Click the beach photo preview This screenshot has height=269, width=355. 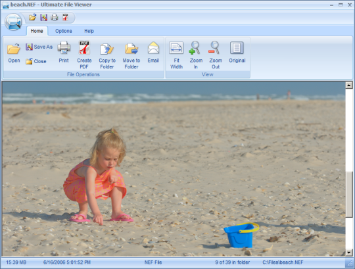(174, 169)
